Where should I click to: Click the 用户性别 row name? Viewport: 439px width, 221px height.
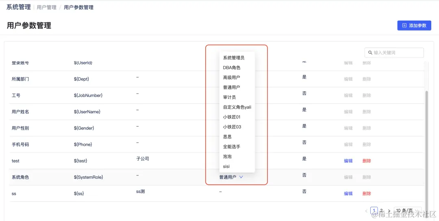[20, 128]
